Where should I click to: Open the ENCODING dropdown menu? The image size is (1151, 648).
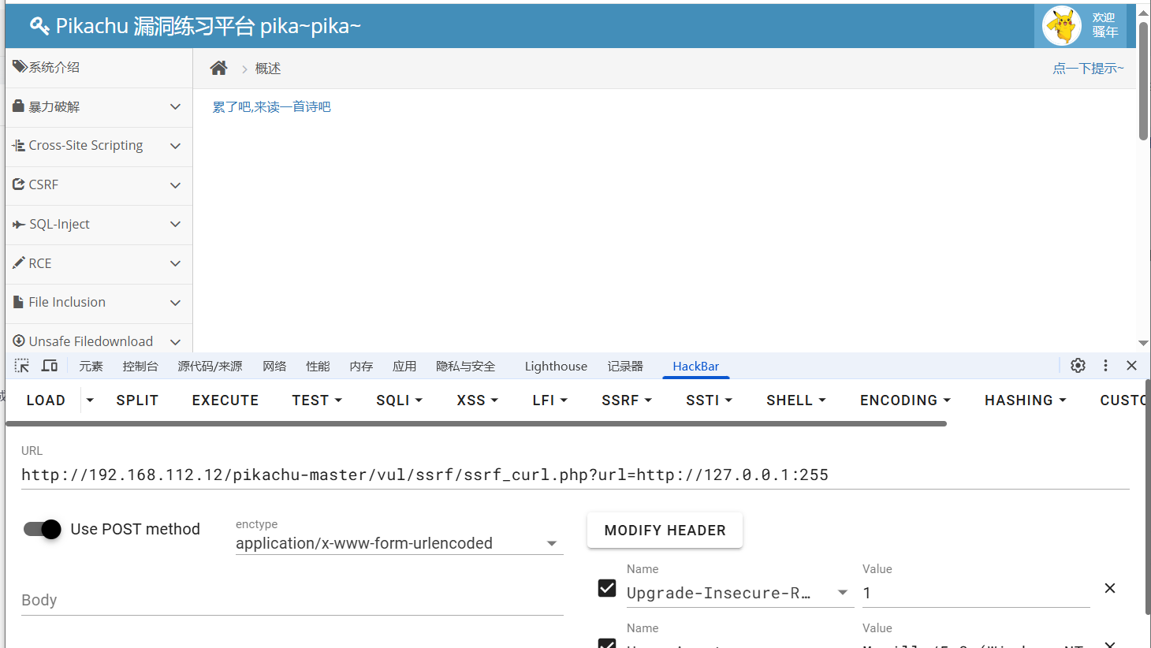click(x=905, y=400)
